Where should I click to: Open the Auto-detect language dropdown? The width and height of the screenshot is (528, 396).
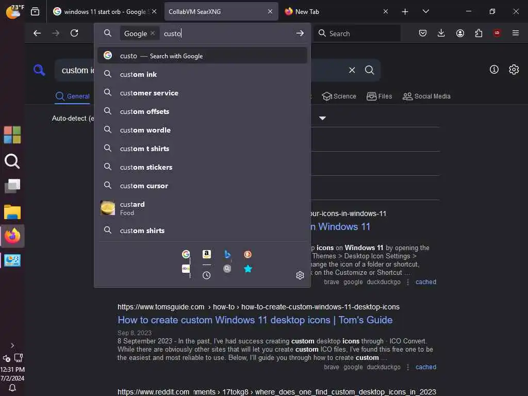point(73,118)
